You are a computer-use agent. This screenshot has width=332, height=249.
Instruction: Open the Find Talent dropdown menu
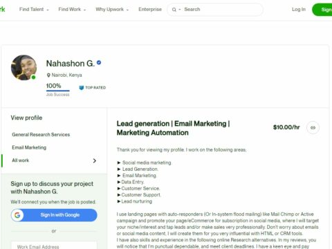click(34, 10)
